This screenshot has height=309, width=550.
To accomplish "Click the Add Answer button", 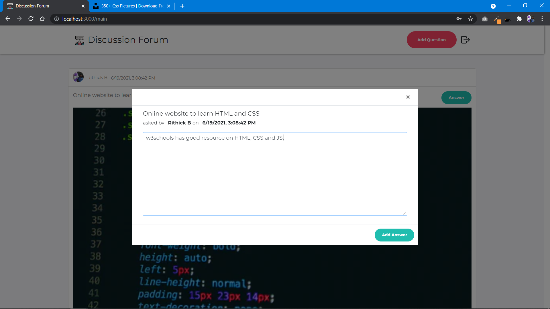I will (x=394, y=235).
